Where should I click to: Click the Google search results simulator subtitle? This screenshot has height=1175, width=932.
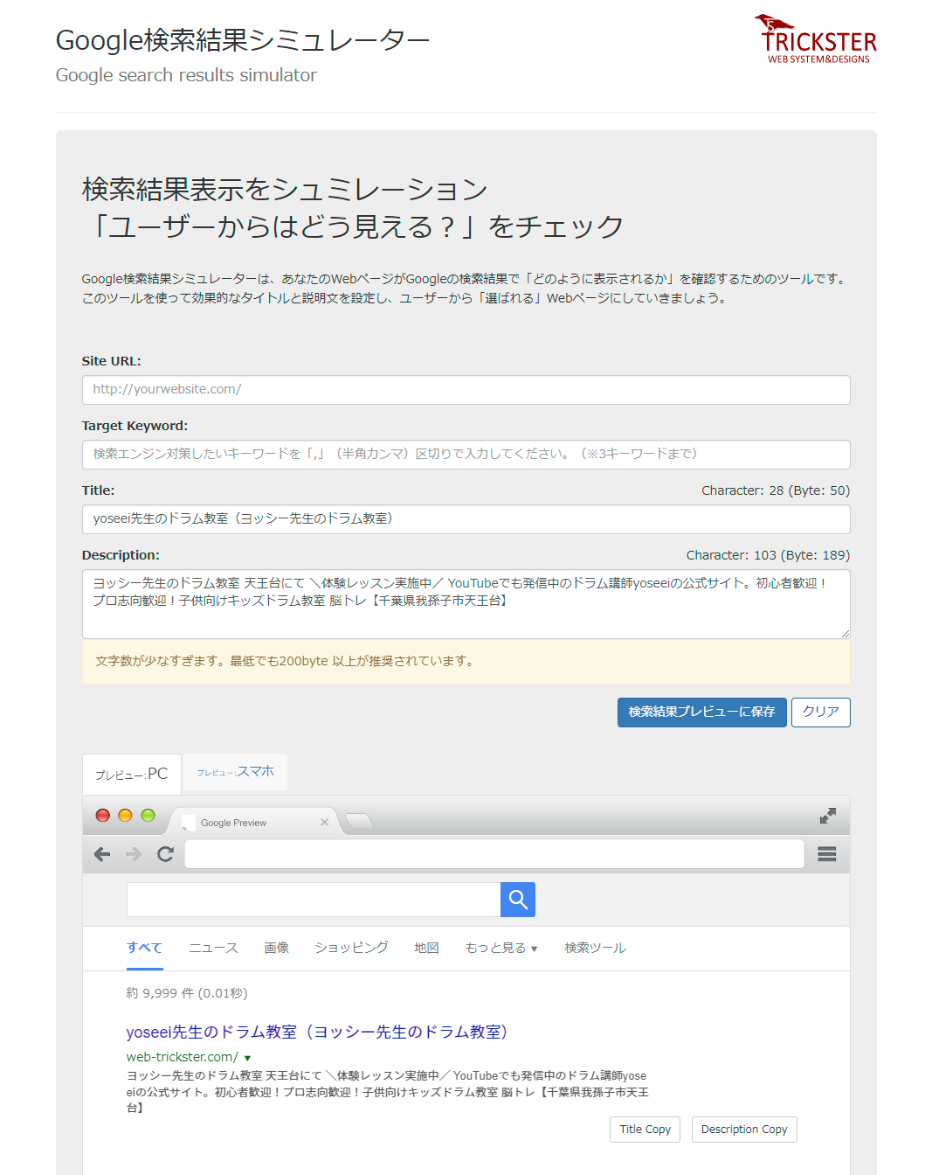pyautogui.click(x=186, y=75)
